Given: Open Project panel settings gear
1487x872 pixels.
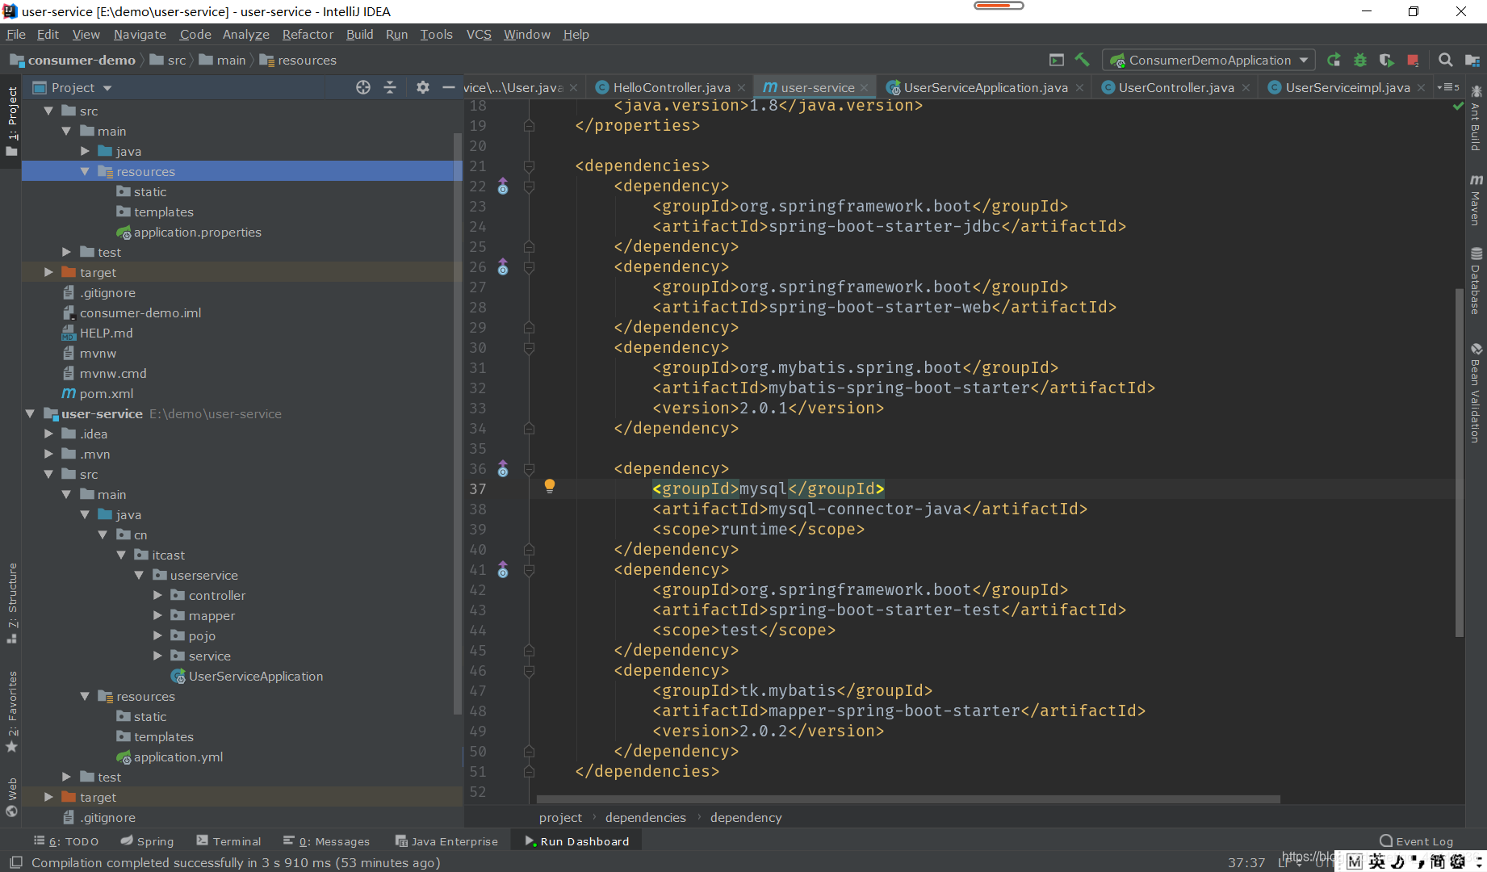Looking at the screenshot, I should click(x=422, y=87).
